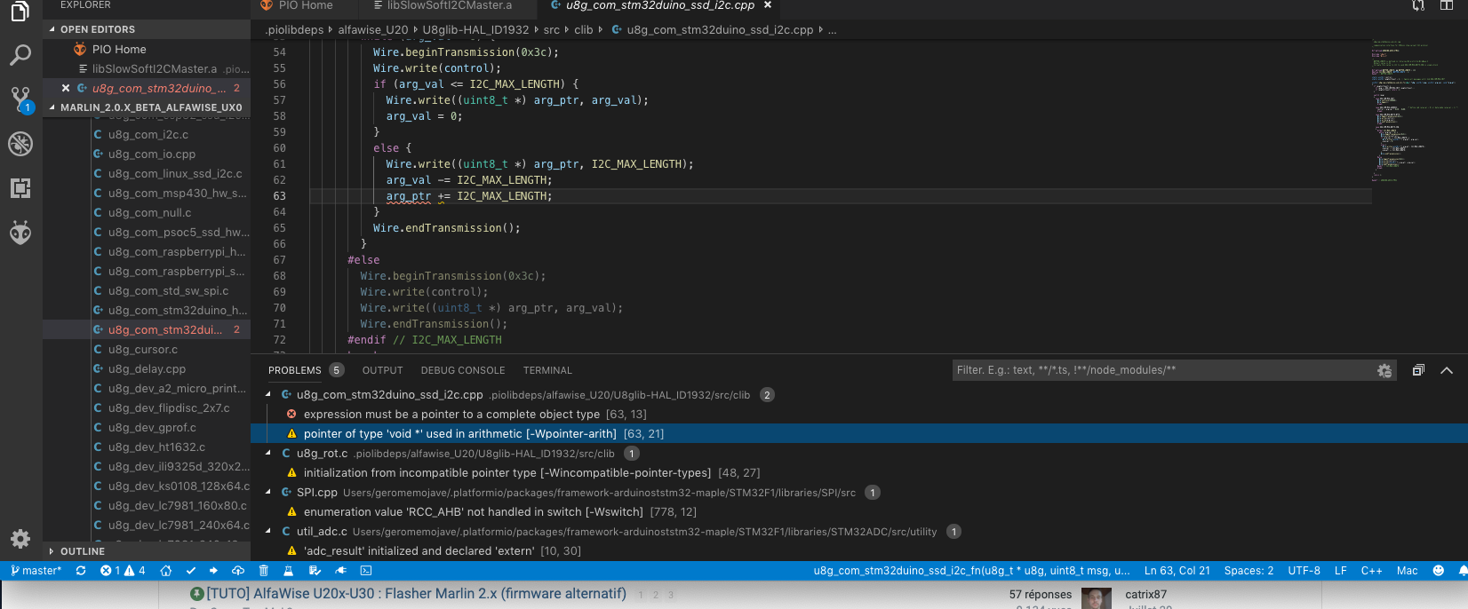The height and width of the screenshot is (609, 1468).
Task: Click filter settings gear in Problems panel
Action: pos(1384,370)
